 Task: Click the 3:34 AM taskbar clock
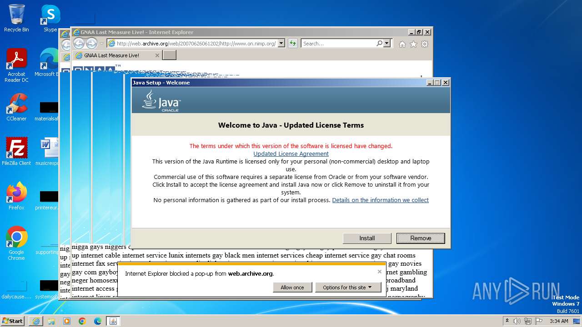tap(559, 321)
